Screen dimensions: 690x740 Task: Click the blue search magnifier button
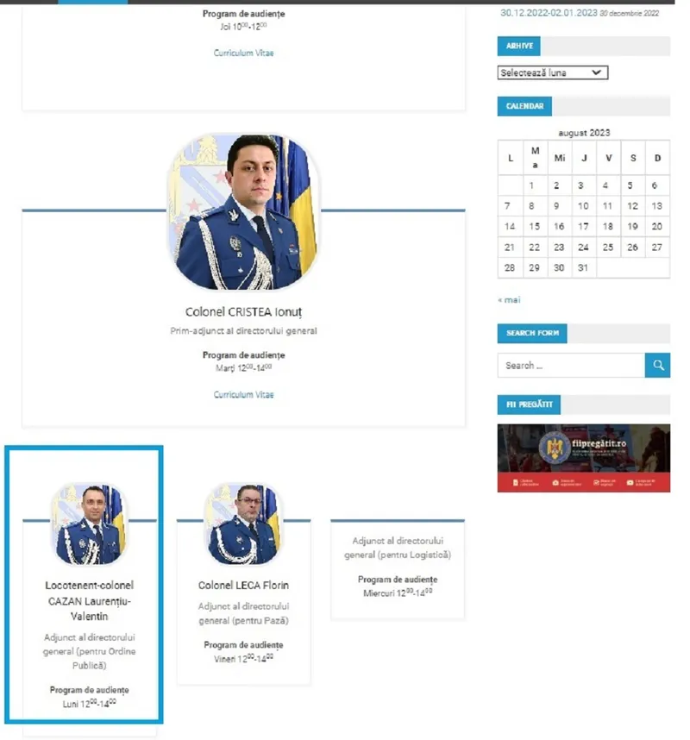(x=657, y=365)
